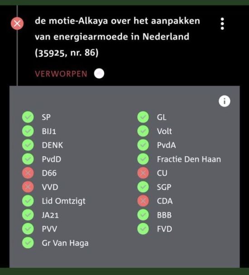This screenshot has height=275, width=249.
Task: Collapse votes using white circle by VERWORPEN
Action: click(x=99, y=74)
